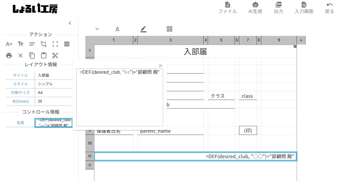The height and width of the screenshot is (181, 361).
Task: Click the crop icon in actions
Action: pyautogui.click(x=43, y=44)
